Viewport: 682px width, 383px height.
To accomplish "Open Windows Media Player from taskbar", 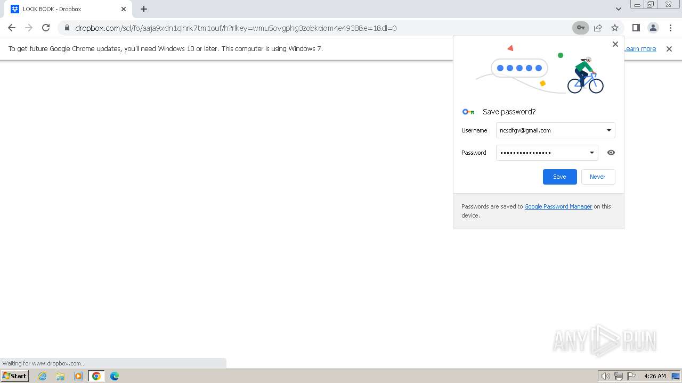I will coord(78,376).
